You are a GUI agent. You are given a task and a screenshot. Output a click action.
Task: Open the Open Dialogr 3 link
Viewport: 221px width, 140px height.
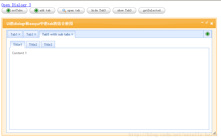click(16, 5)
